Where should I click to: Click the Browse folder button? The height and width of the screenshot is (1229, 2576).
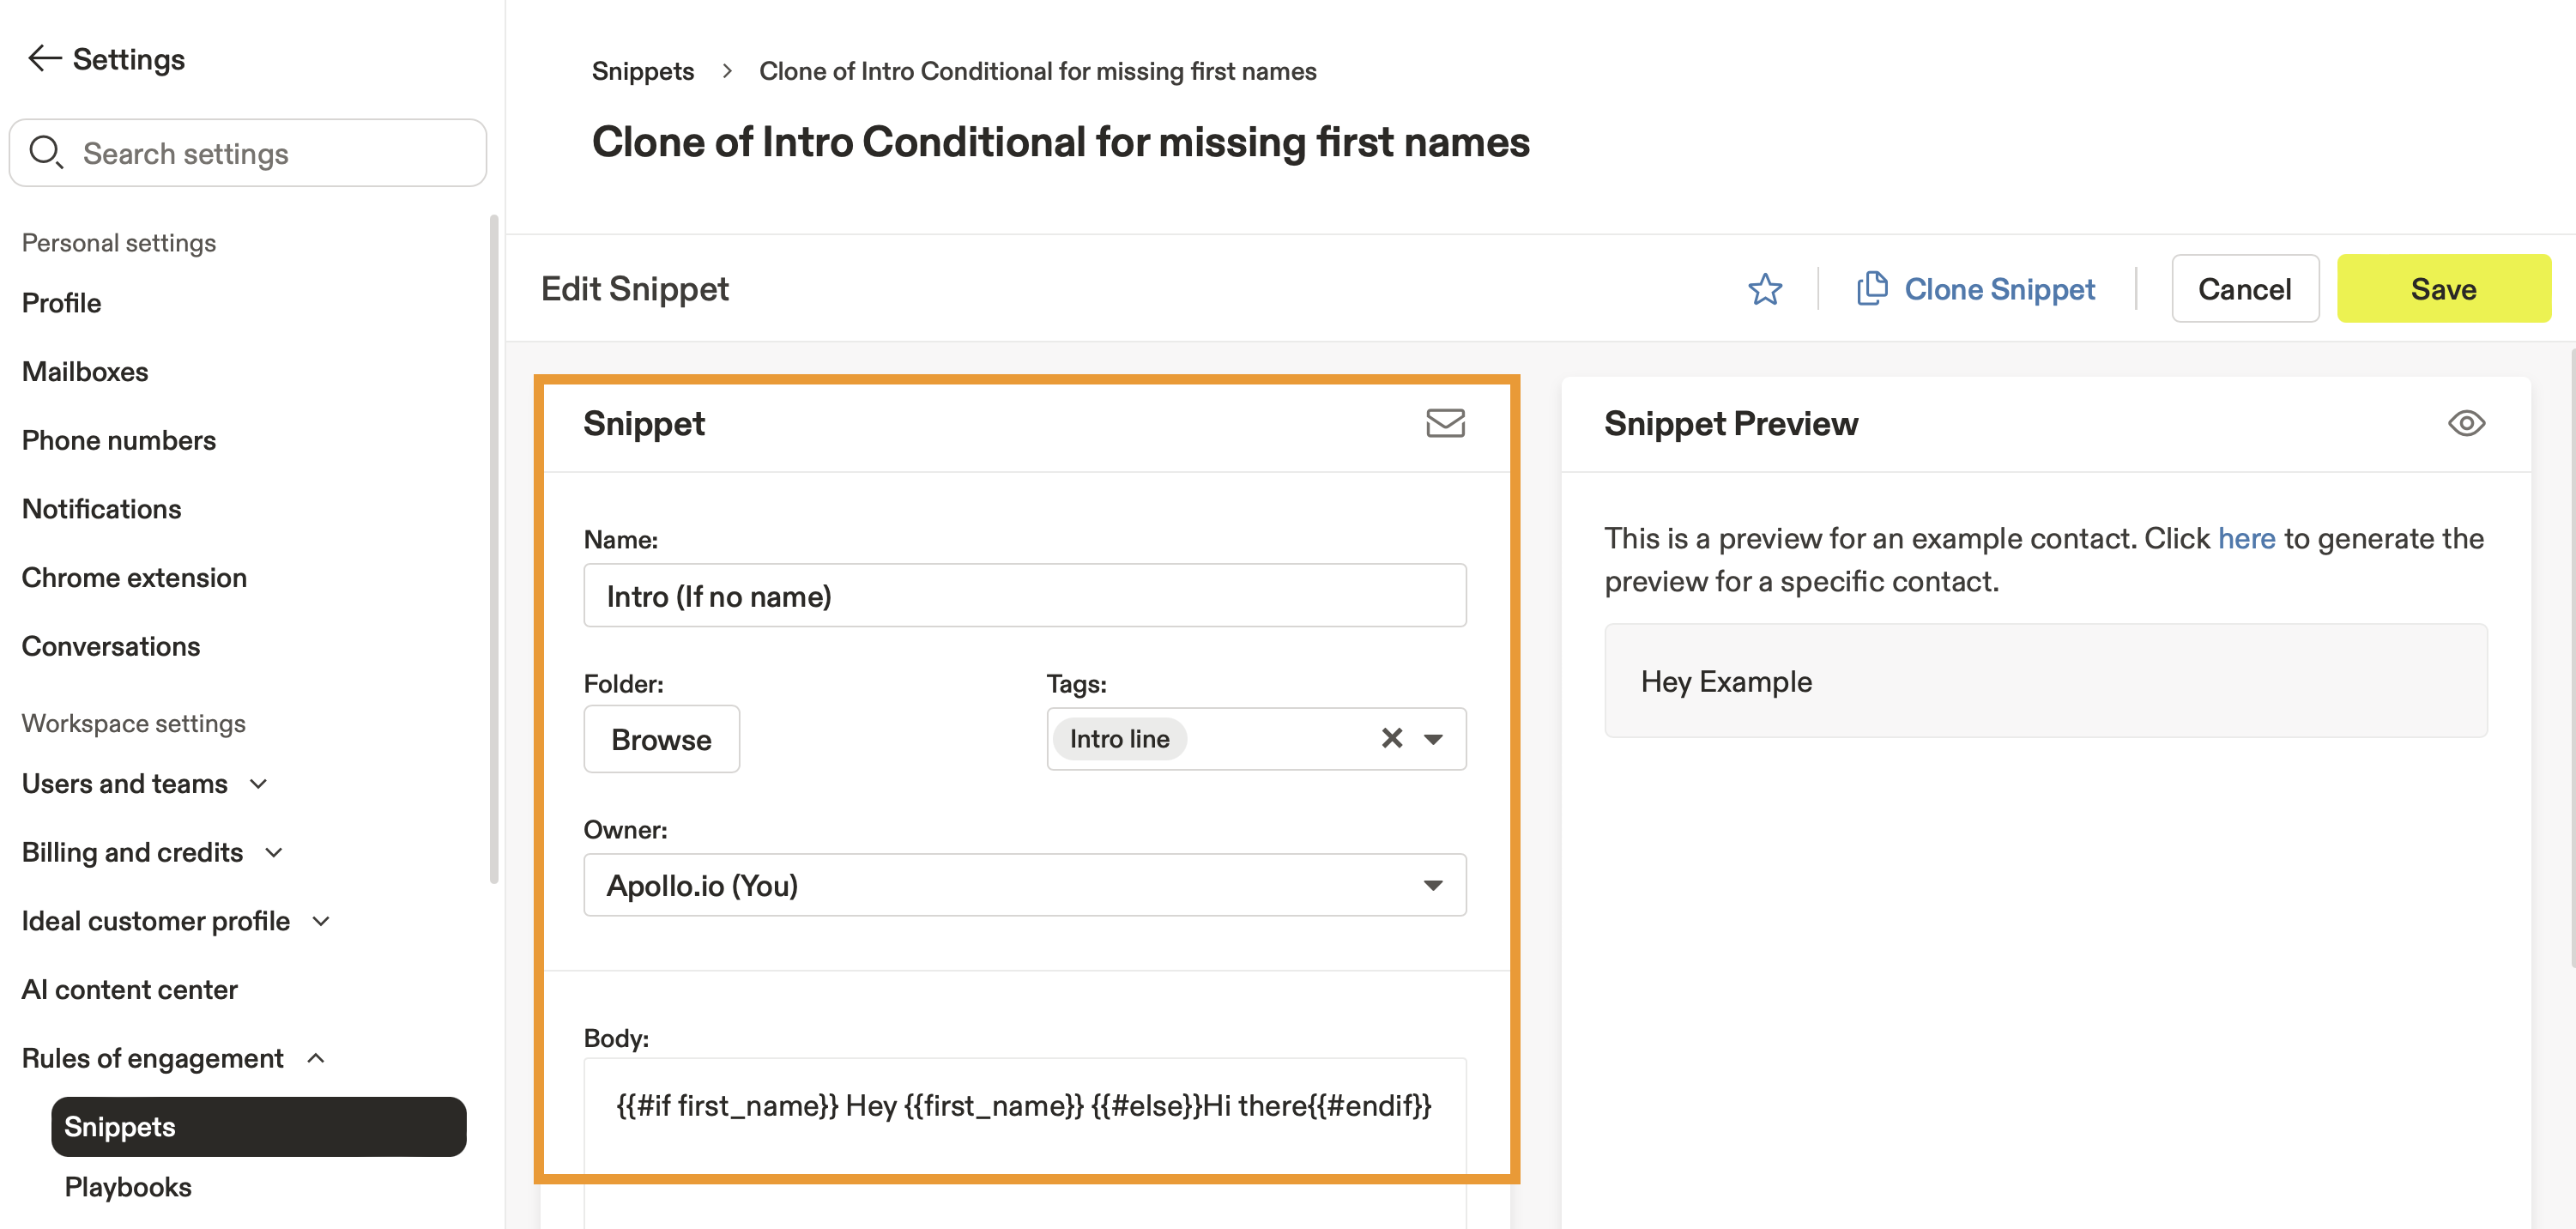pos(661,739)
